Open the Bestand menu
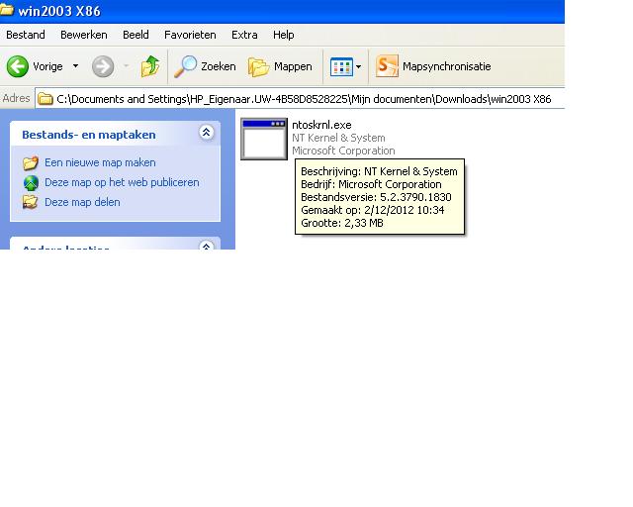This screenshot has width=633, height=507. pyautogui.click(x=26, y=35)
